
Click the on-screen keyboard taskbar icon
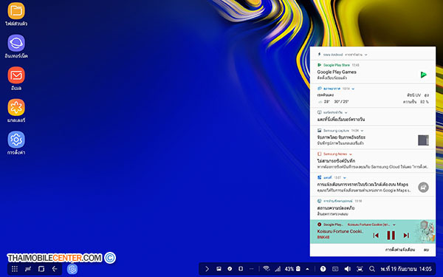335,269
